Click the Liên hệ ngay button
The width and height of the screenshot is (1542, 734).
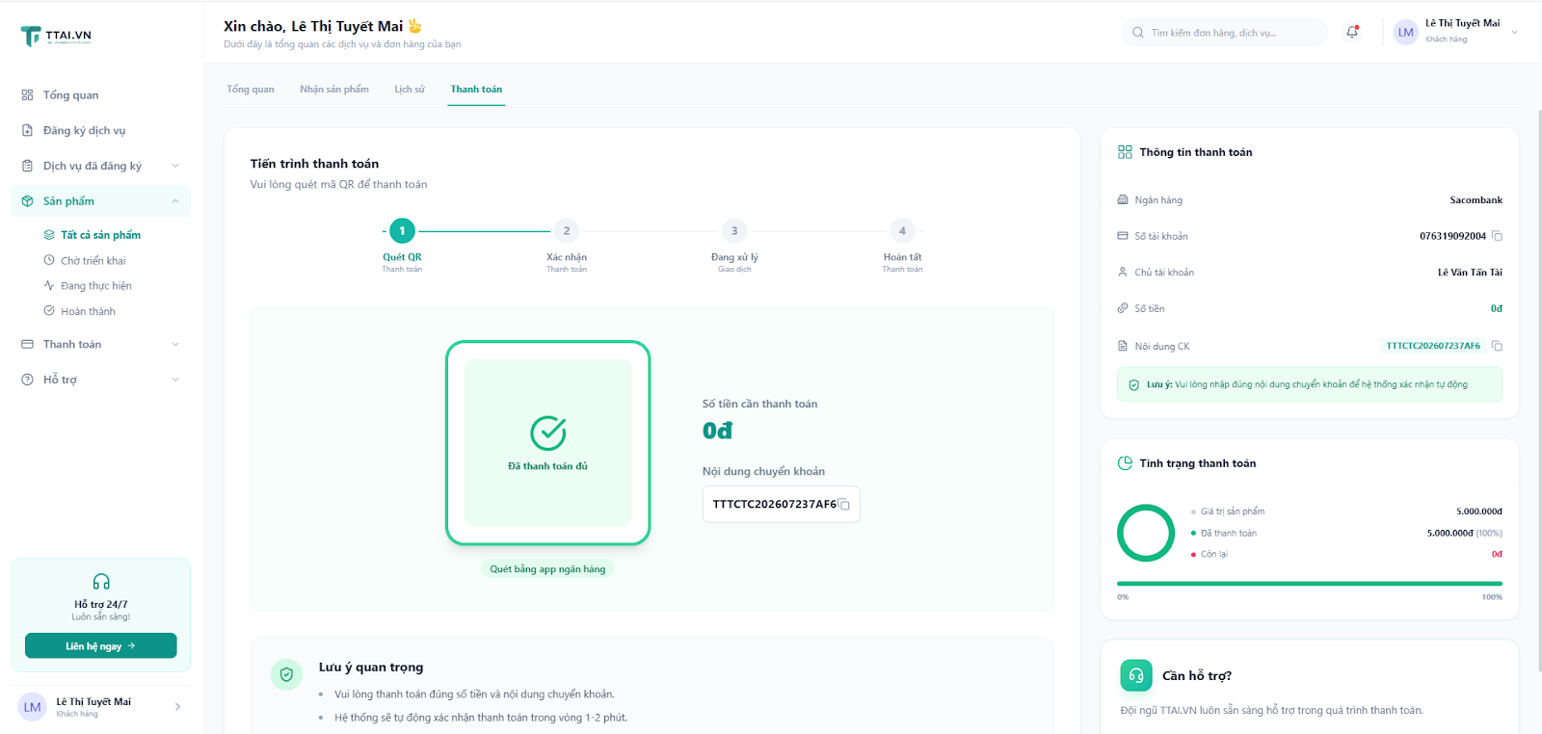coord(101,645)
